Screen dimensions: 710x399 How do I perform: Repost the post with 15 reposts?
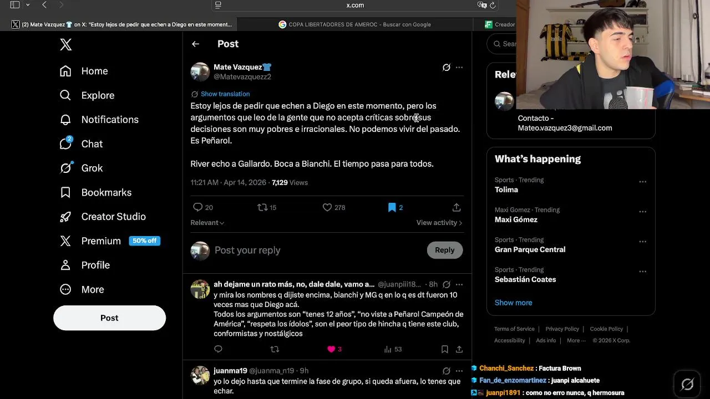(267, 207)
